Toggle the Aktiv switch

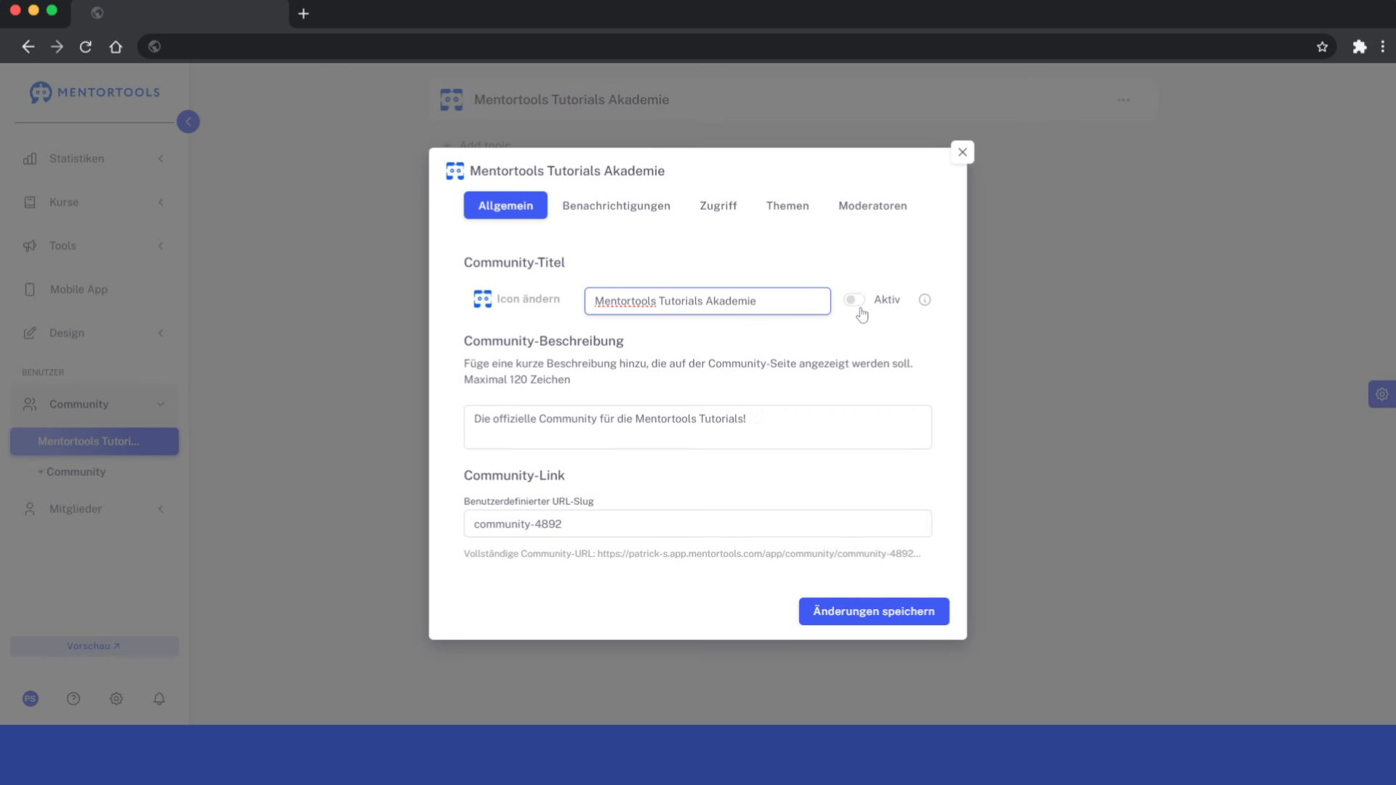854,299
